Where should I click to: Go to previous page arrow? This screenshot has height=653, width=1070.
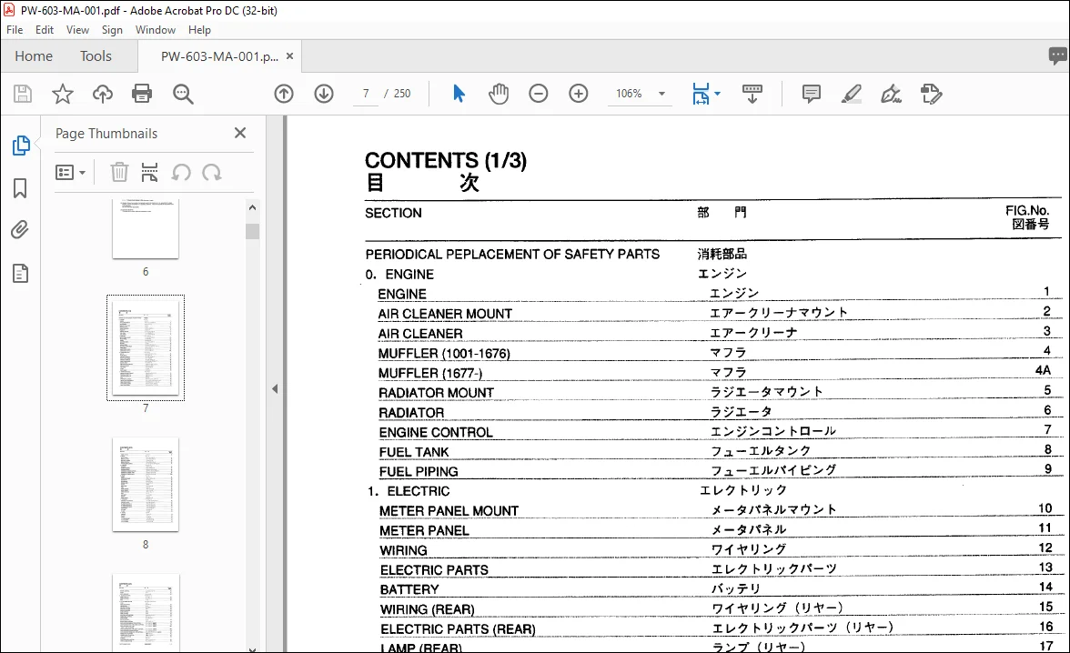(284, 94)
